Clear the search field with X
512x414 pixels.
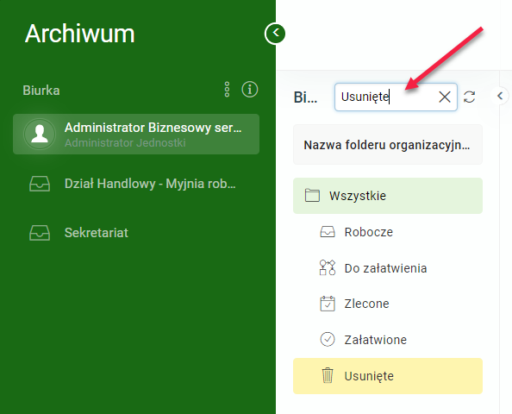[x=445, y=97]
